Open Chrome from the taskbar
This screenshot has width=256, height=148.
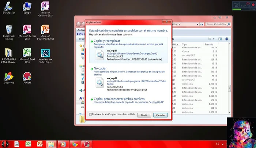point(75,144)
